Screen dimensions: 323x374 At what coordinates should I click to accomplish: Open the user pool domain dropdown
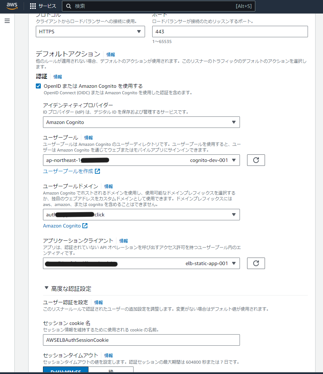coord(141,215)
